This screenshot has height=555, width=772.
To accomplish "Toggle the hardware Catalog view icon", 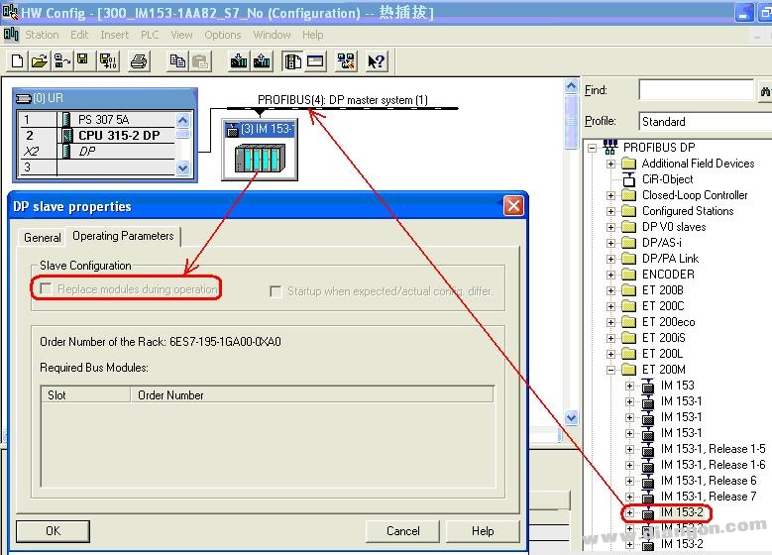I will [292, 61].
